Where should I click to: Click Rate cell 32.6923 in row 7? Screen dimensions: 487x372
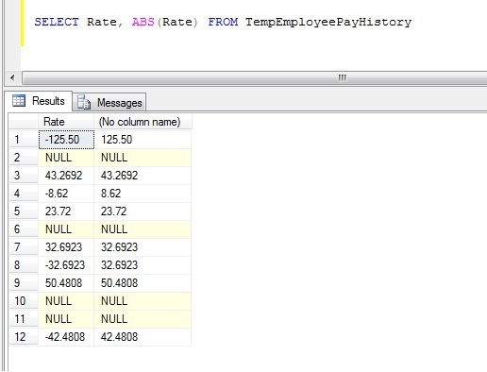66,247
